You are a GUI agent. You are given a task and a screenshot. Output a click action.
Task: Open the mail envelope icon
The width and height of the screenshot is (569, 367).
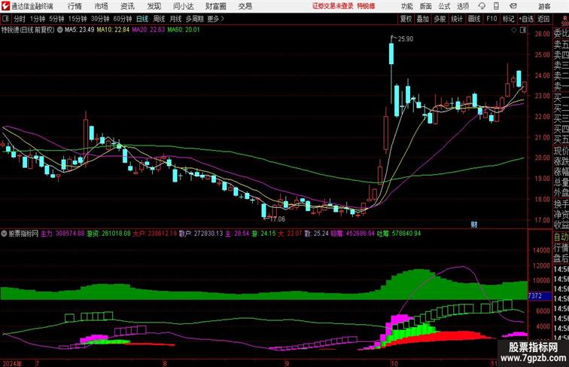pos(513,6)
